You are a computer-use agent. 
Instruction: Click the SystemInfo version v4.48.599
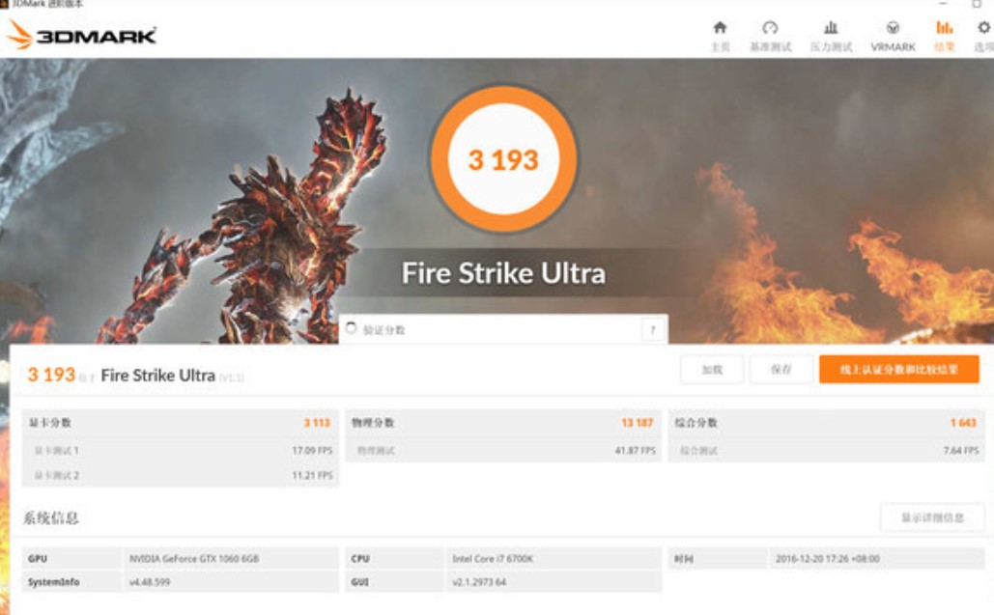150,582
